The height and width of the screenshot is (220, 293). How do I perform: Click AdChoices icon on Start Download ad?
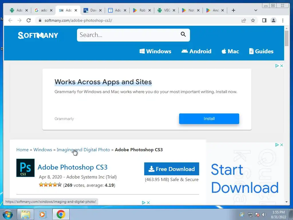tap(277, 145)
